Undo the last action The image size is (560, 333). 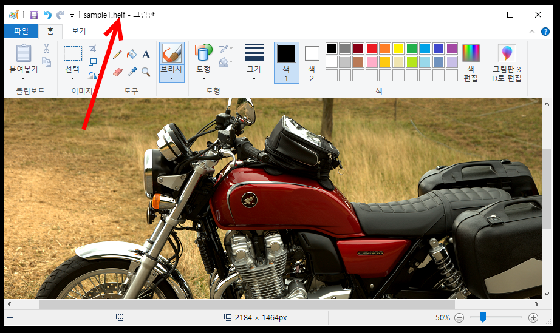coord(47,15)
